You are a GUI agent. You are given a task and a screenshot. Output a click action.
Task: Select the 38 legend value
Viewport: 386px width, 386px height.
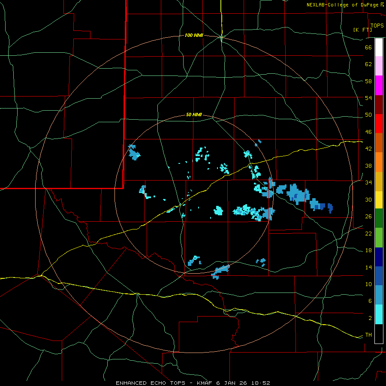pyautogui.click(x=368, y=166)
